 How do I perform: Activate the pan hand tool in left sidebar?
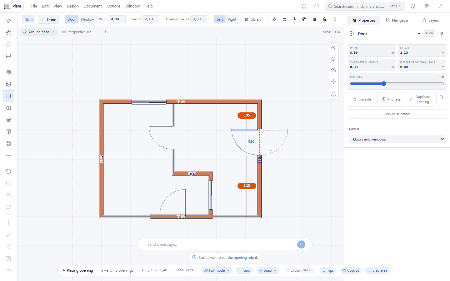pyautogui.click(x=9, y=32)
